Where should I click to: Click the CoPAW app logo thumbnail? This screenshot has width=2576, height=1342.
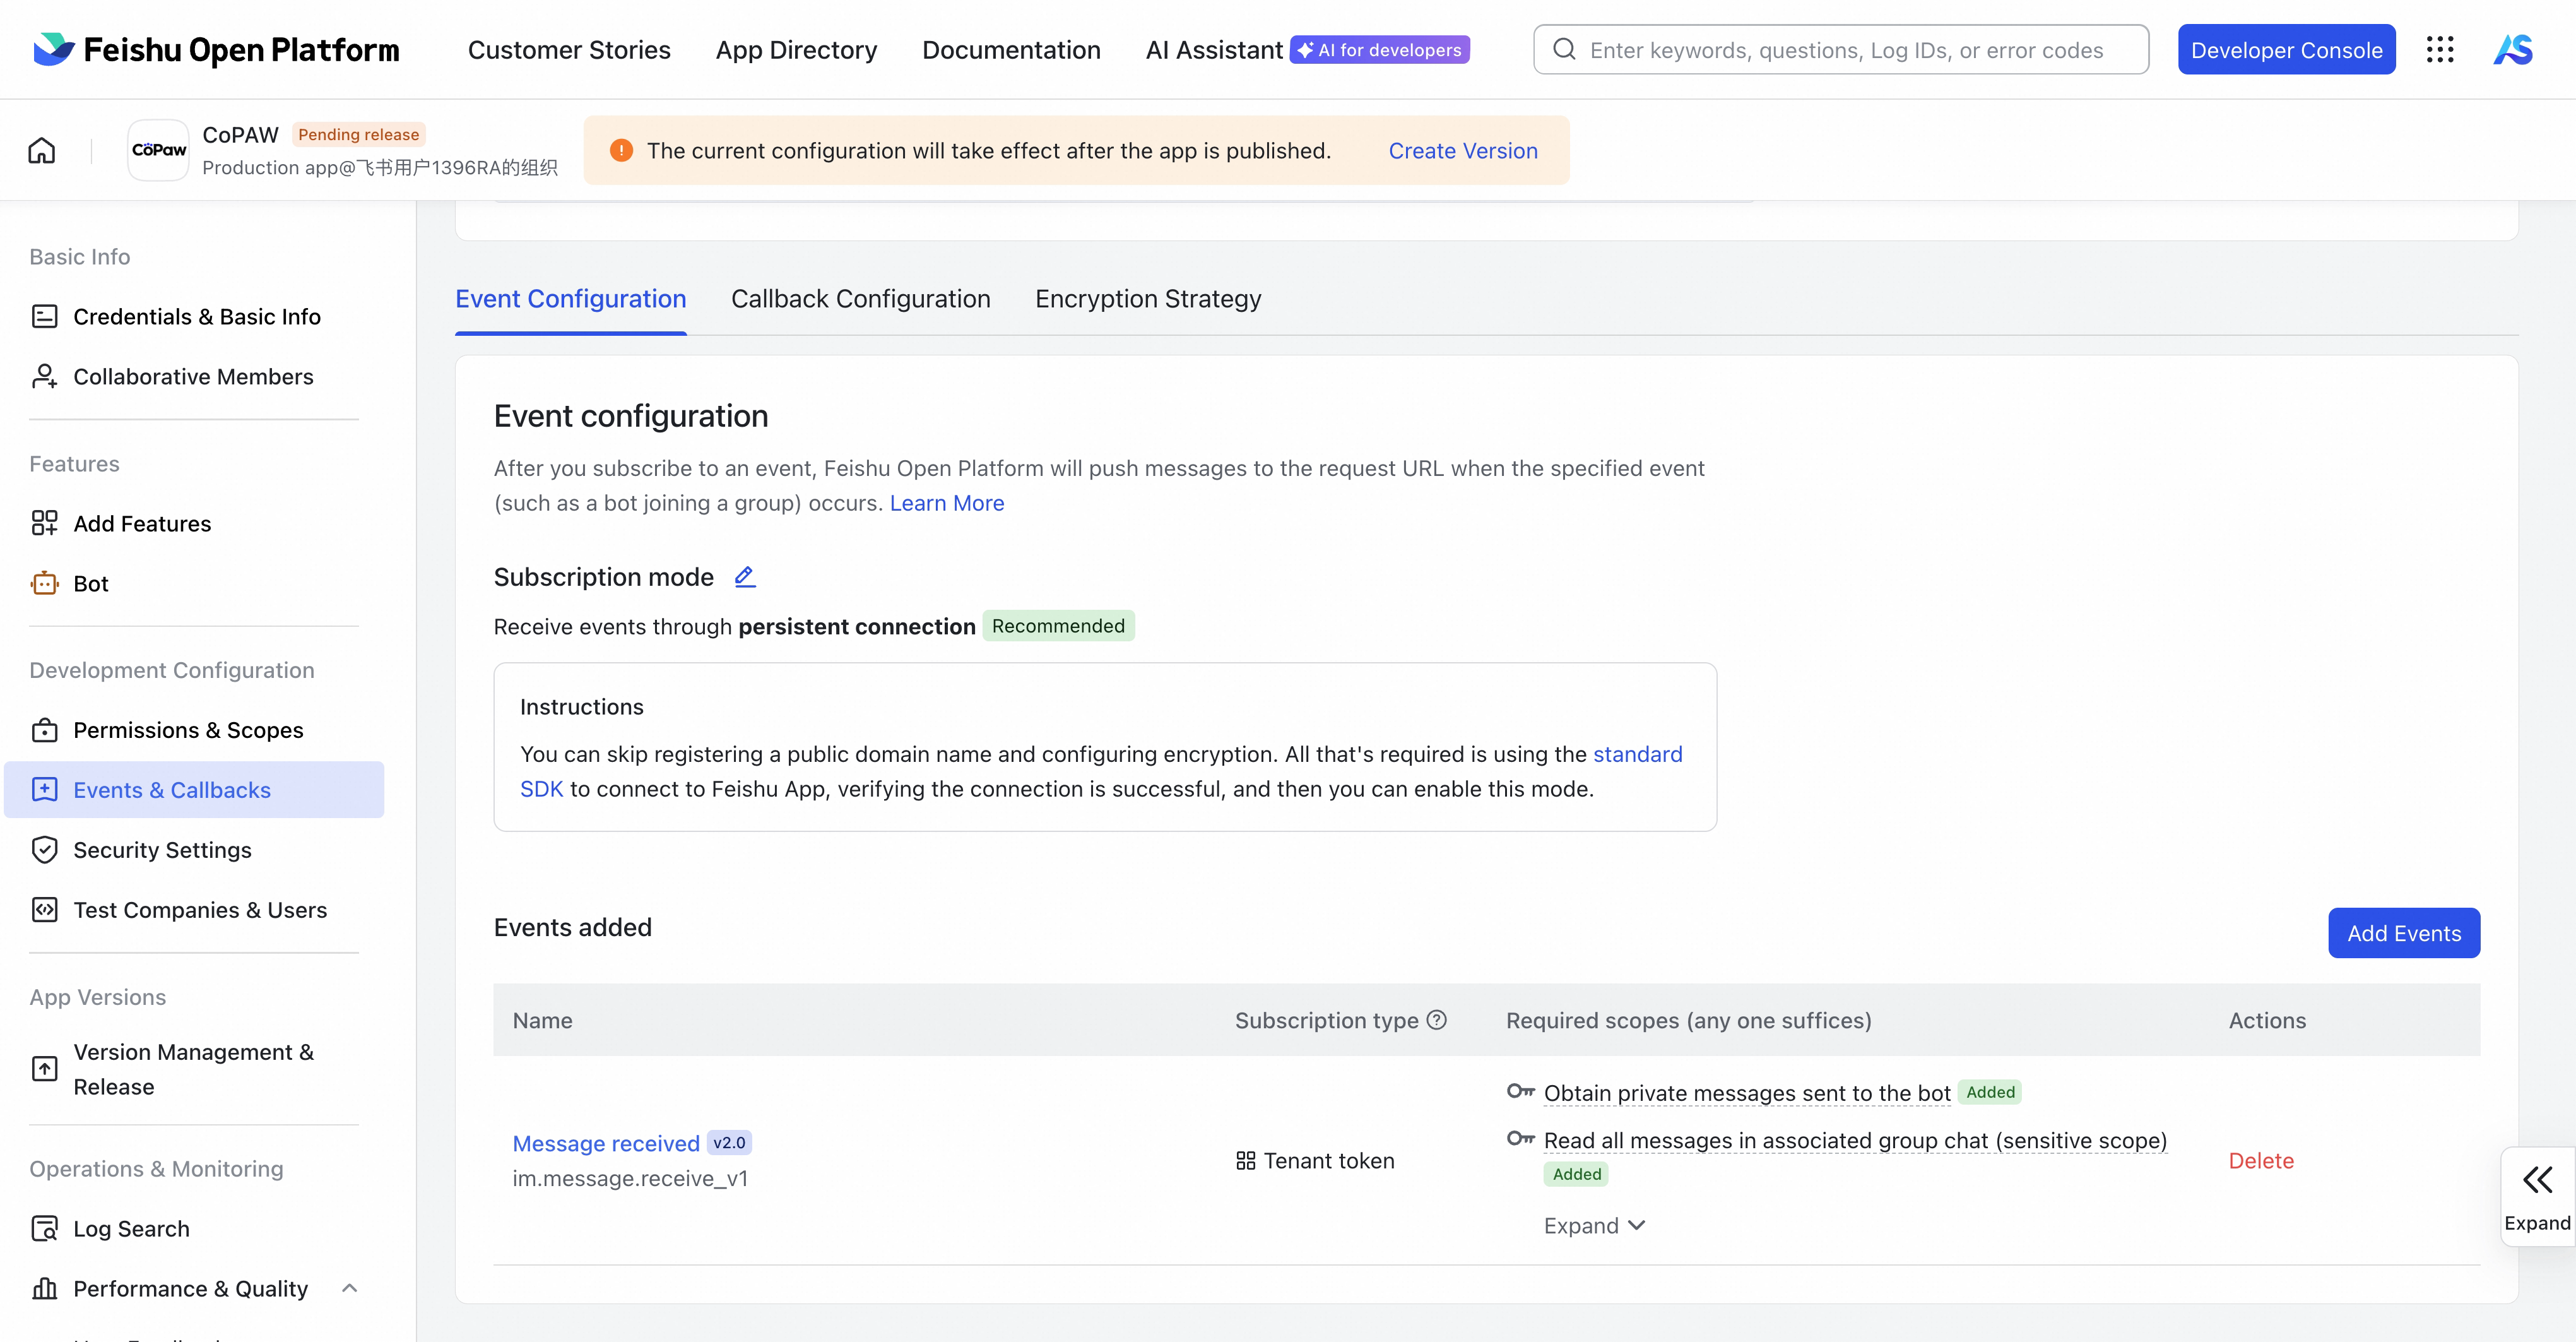[158, 151]
